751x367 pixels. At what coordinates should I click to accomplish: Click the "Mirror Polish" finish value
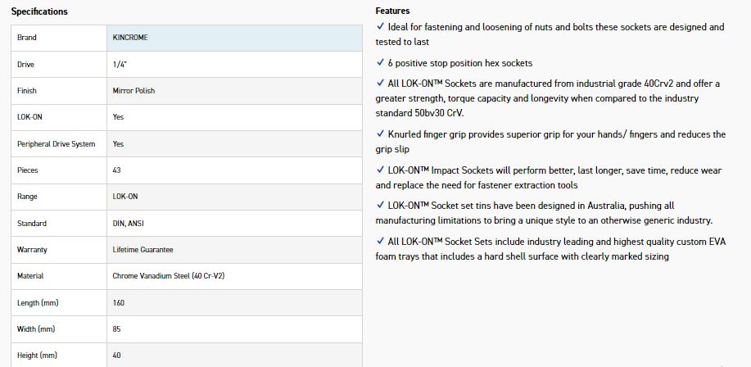(133, 91)
